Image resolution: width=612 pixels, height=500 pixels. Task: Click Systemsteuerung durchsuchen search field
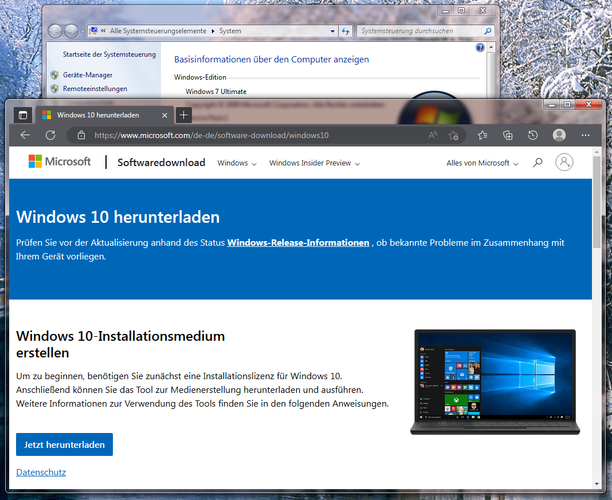[421, 31]
